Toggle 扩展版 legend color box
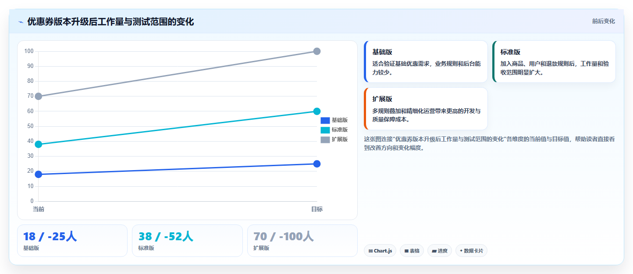The image size is (633, 274). [325, 139]
